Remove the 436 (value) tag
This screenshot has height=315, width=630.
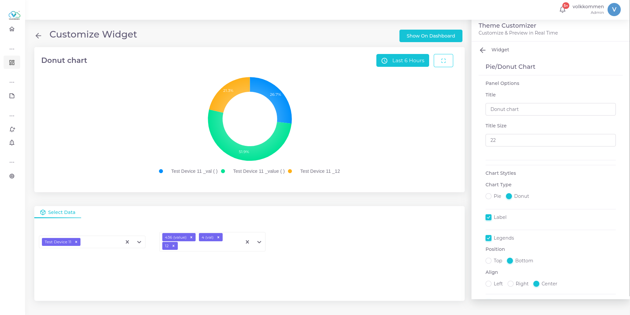point(191,237)
